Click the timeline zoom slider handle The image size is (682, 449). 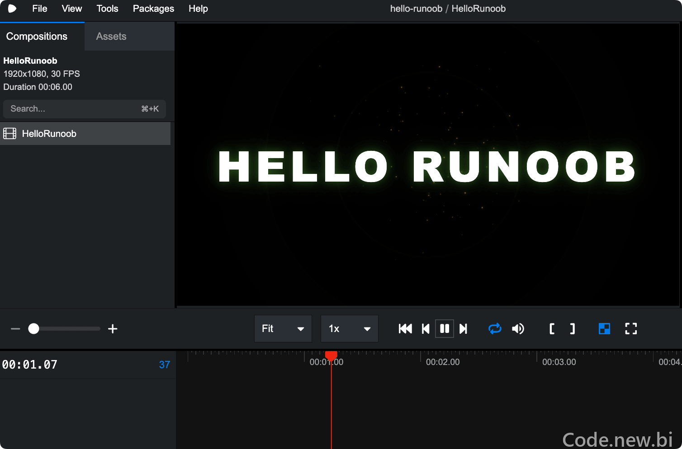pos(33,329)
